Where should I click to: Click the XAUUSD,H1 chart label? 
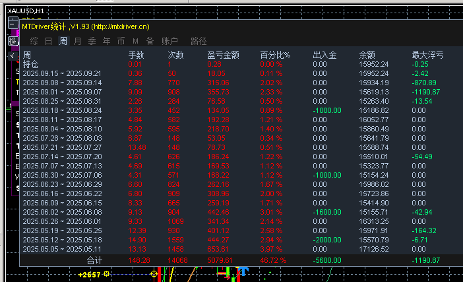tap(26, 11)
